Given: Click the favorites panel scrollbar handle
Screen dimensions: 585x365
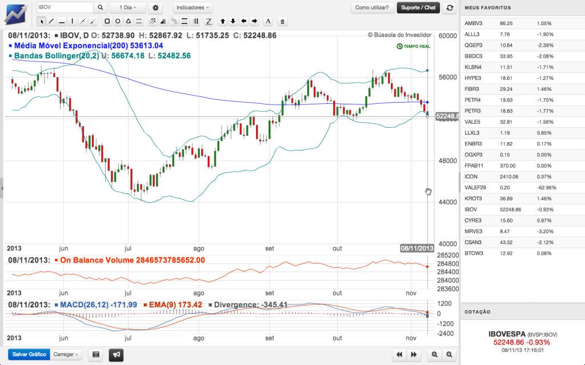Looking at the screenshot, I should click(x=460, y=182).
